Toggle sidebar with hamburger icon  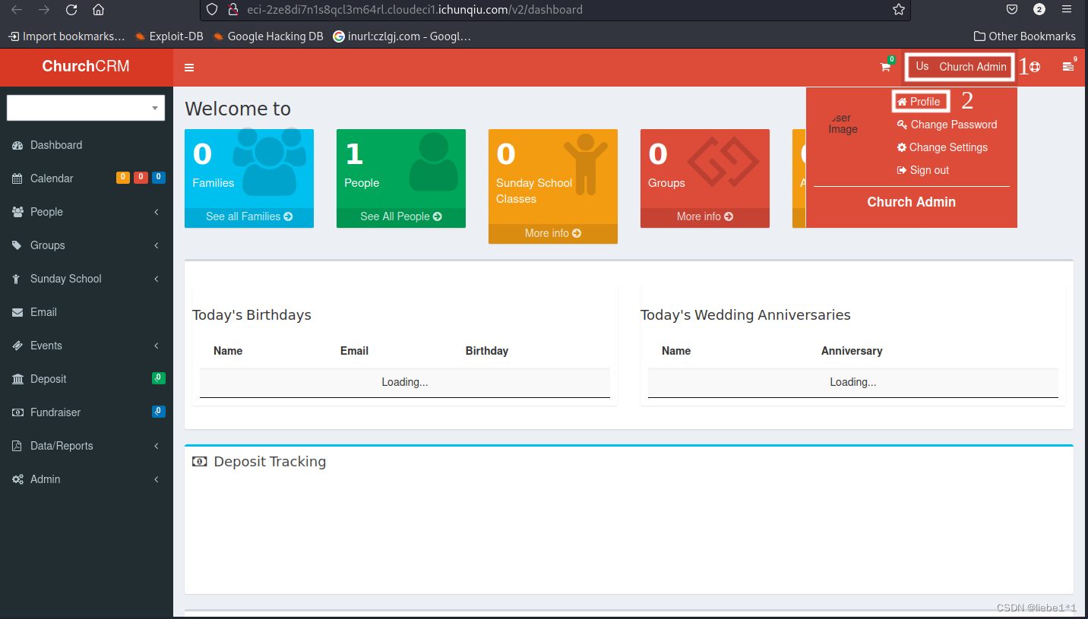coord(189,68)
